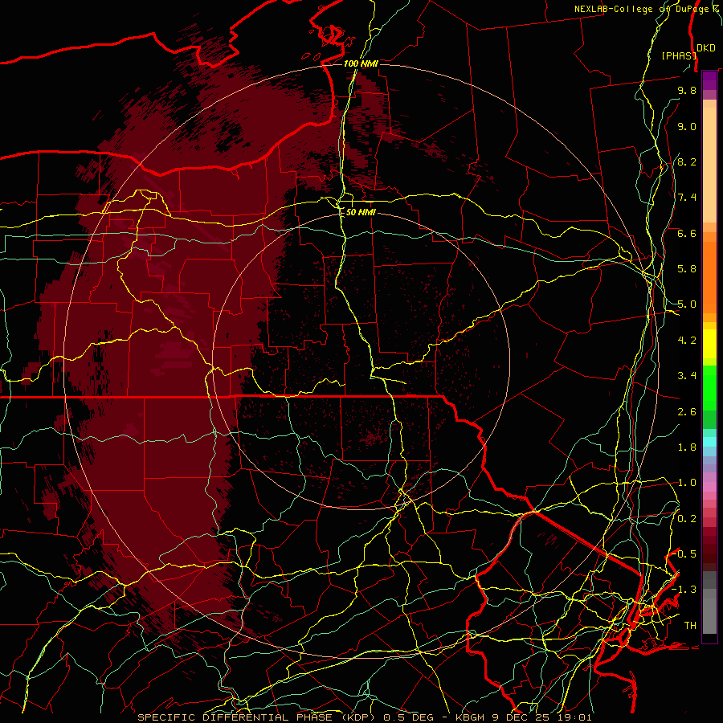723x723 pixels.
Task: Click the Specific Differential Phase caption at bottom
Action: pyautogui.click(x=364, y=717)
